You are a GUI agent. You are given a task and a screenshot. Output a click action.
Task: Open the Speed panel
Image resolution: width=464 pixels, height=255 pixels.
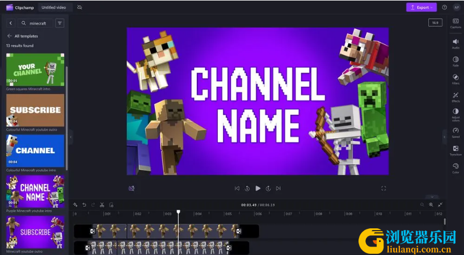[455, 132]
